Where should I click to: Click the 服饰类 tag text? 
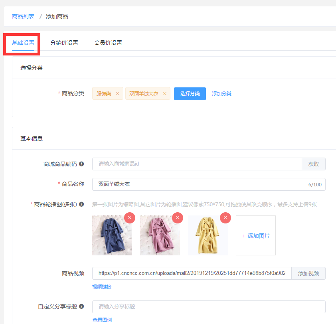coord(104,94)
